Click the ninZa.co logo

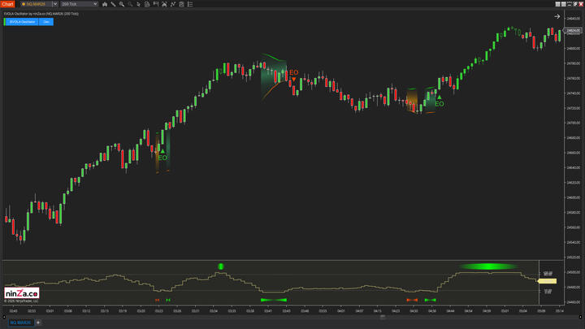(21, 292)
